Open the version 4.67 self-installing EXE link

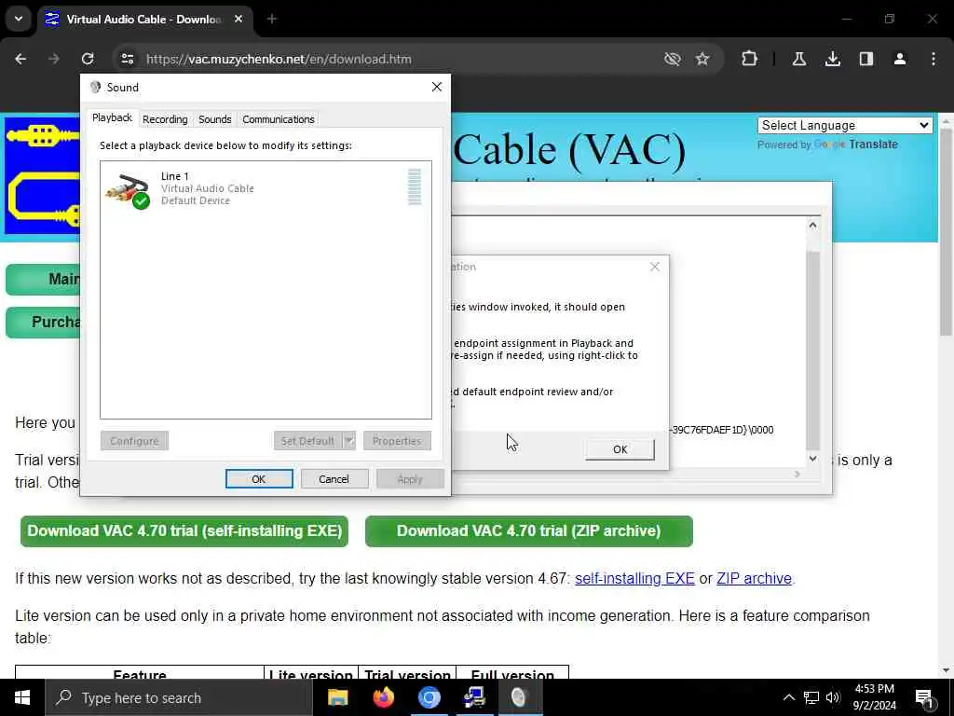[x=634, y=578]
